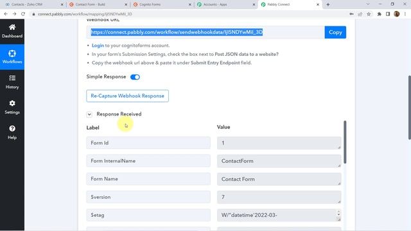This screenshot has width=411, height=231.
Task: Go forward with browser forward arrow
Action: point(14,14)
